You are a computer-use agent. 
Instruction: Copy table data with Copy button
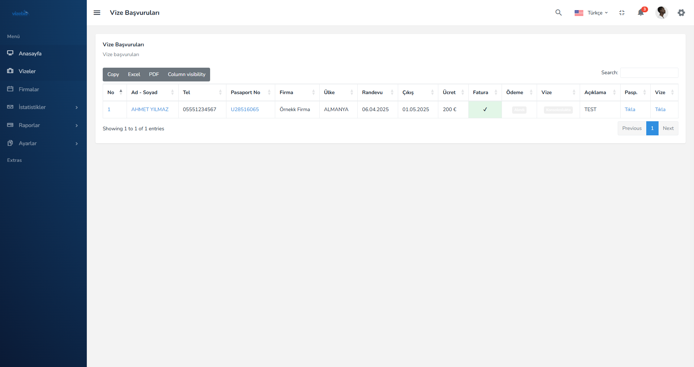(x=113, y=75)
